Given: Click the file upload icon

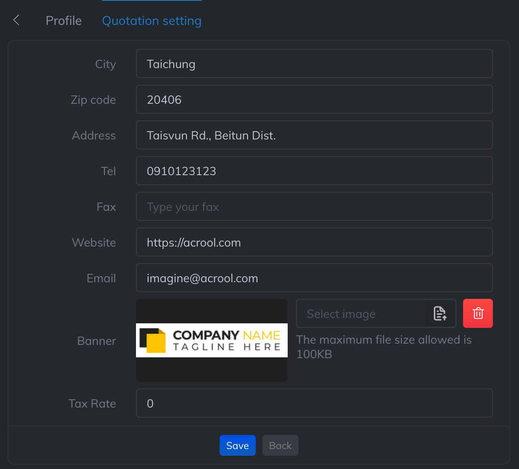Looking at the screenshot, I should [440, 313].
